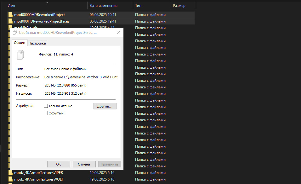Screen dimensions: 301x184
Task: Click the multiple files icon in Properties dialog
Action: pyautogui.click(x=20, y=55)
